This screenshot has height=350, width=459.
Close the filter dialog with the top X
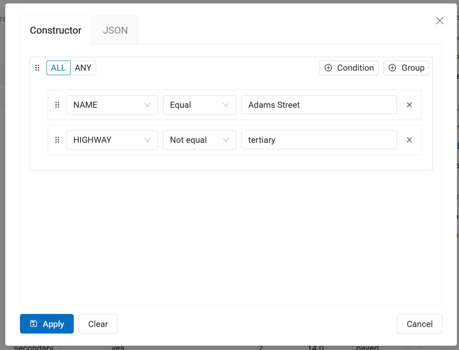tap(439, 21)
